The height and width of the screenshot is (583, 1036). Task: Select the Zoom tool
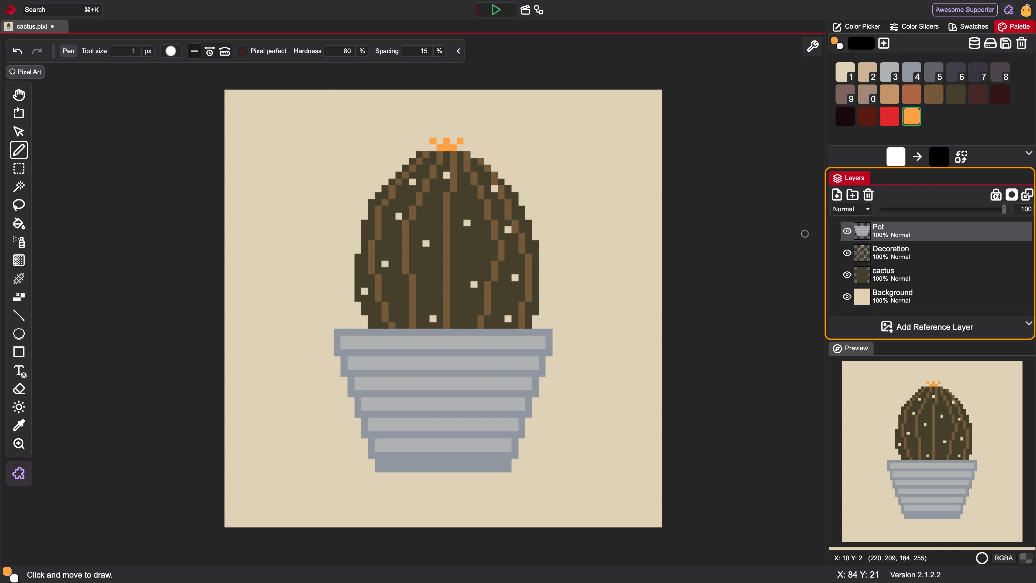coord(19,444)
